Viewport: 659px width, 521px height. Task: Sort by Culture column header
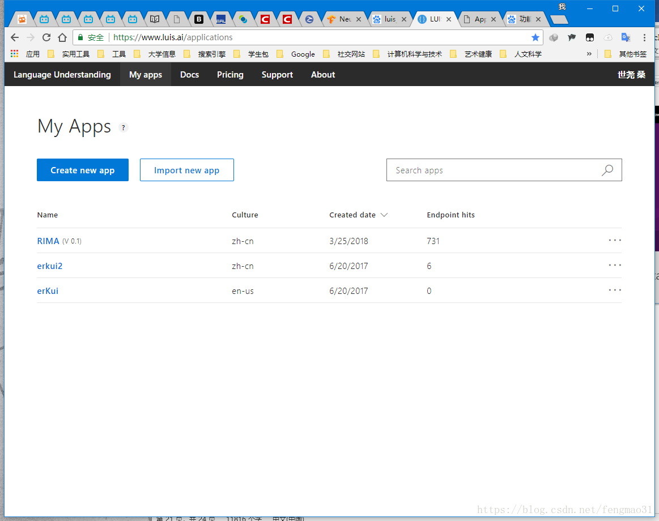point(245,215)
